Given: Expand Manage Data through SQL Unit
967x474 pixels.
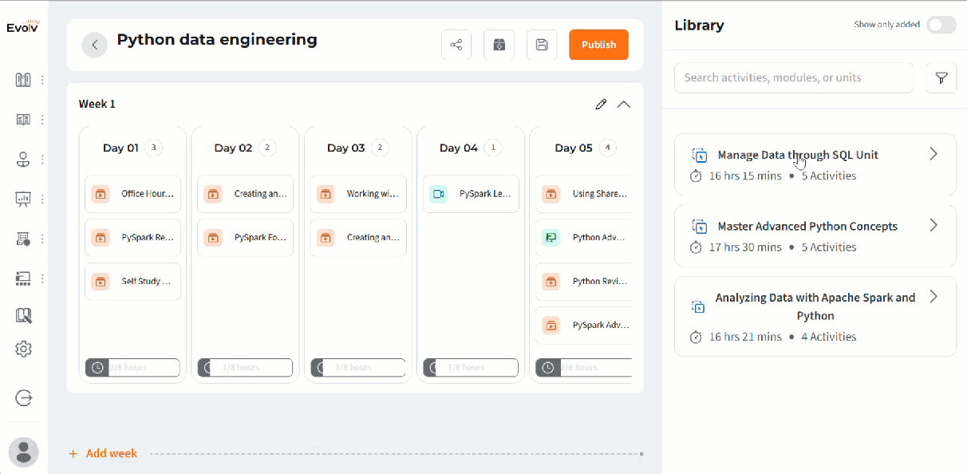Looking at the screenshot, I should 933,154.
